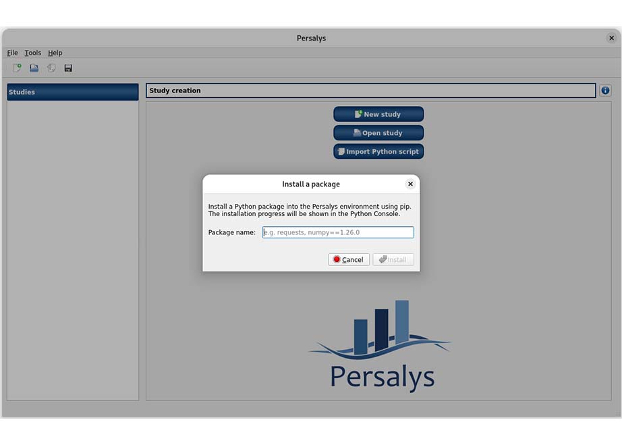Click the Save study floppy disk icon
Screen dimensions: 622x445
click(x=68, y=68)
